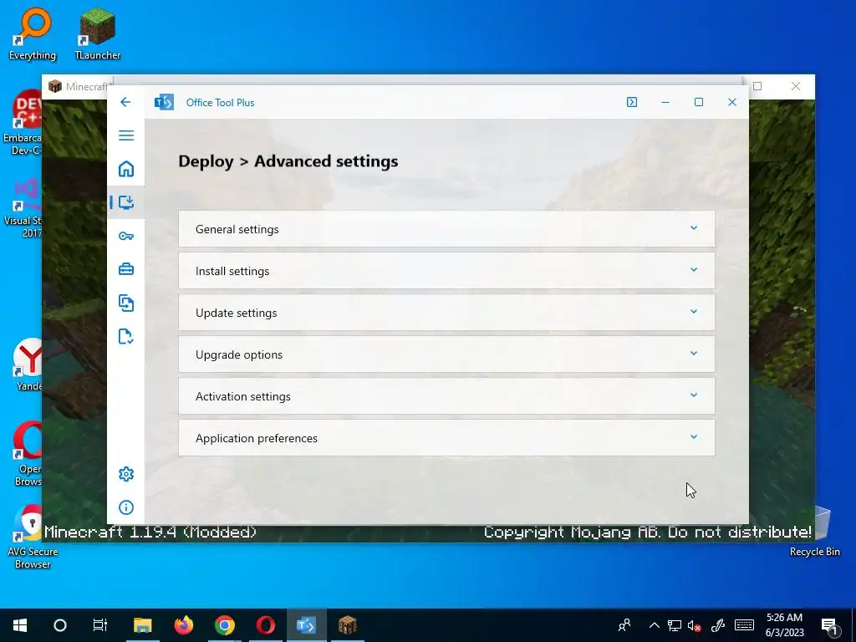Open the Action Center notifications icon
The image size is (856, 642).
830,626
